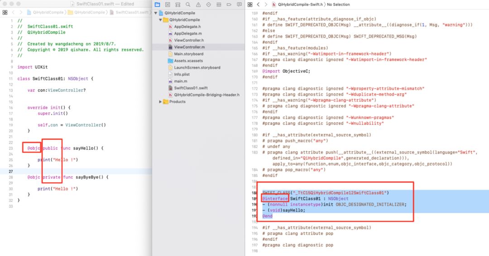Select main.m in navigator
Viewport: 489px width, 256px height.
tap(181, 81)
